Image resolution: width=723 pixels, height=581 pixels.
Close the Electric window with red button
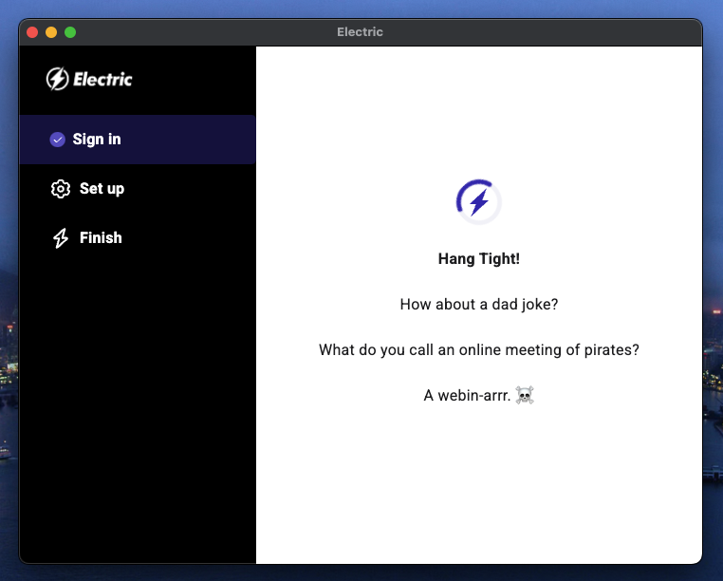[32, 32]
